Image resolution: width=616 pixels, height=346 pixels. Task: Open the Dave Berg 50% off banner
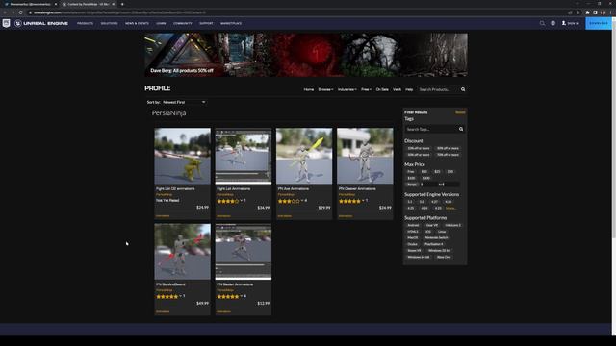point(306,55)
